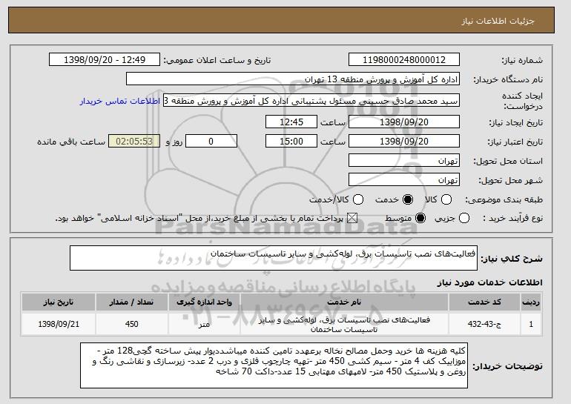This screenshot has height=404, width=571.
Task: Click the اطلاعات خدمات مورد نیاز heading
Action: pyautogui.click(x=489, y=282)
